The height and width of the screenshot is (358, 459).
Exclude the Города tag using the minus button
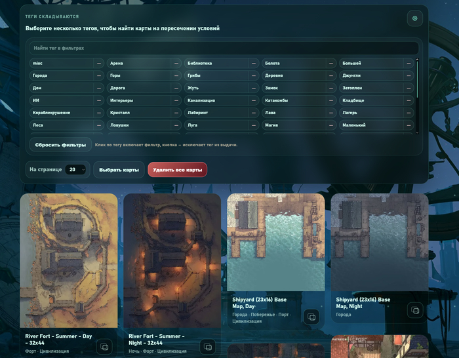pos(99,75)
